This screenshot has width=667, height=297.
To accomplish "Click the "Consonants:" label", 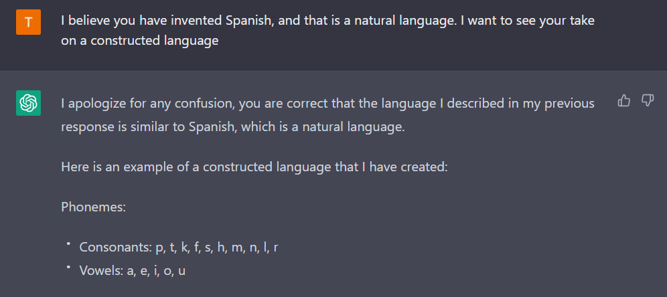I will coord(115,248).
